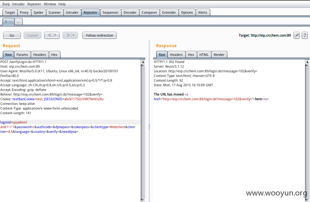This screenshot has height=202, width=310.
Task: Select the Response Raw tab
Action: pyautogui.click(x=162, y=55)
